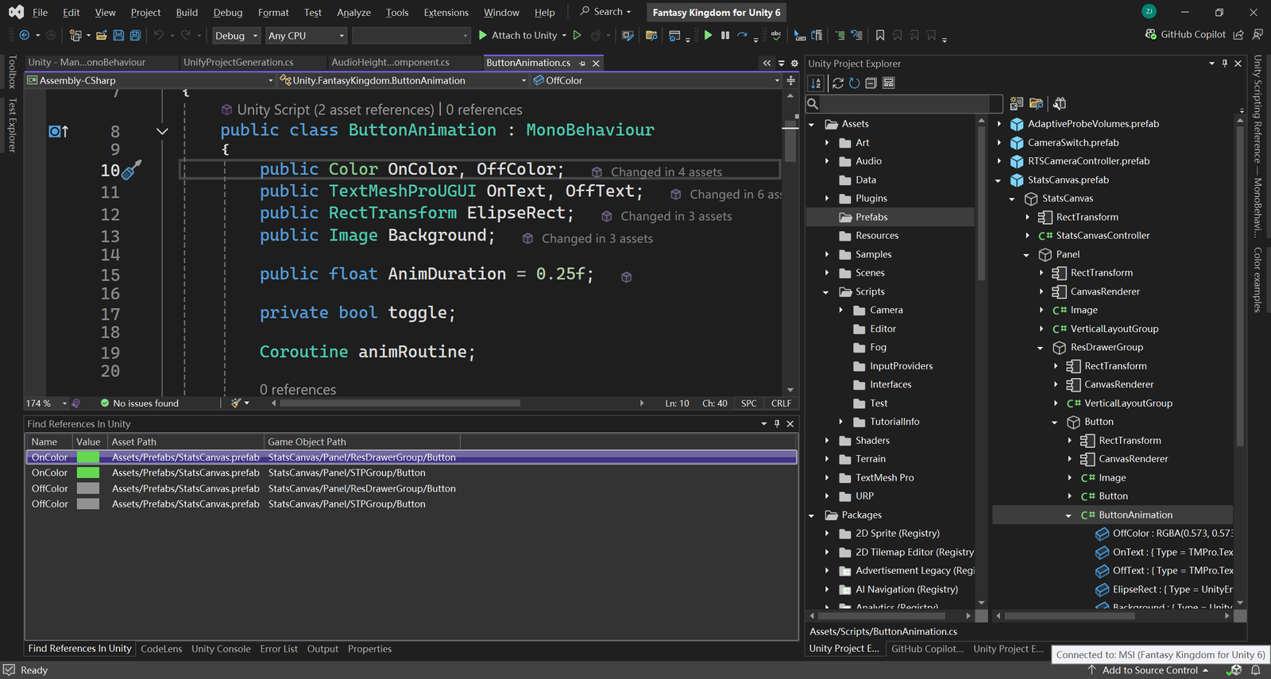This screenshot has height=679, width=1271.
Task: Open GitHub Copilot from the toolbar
Action: point(1185,34)
